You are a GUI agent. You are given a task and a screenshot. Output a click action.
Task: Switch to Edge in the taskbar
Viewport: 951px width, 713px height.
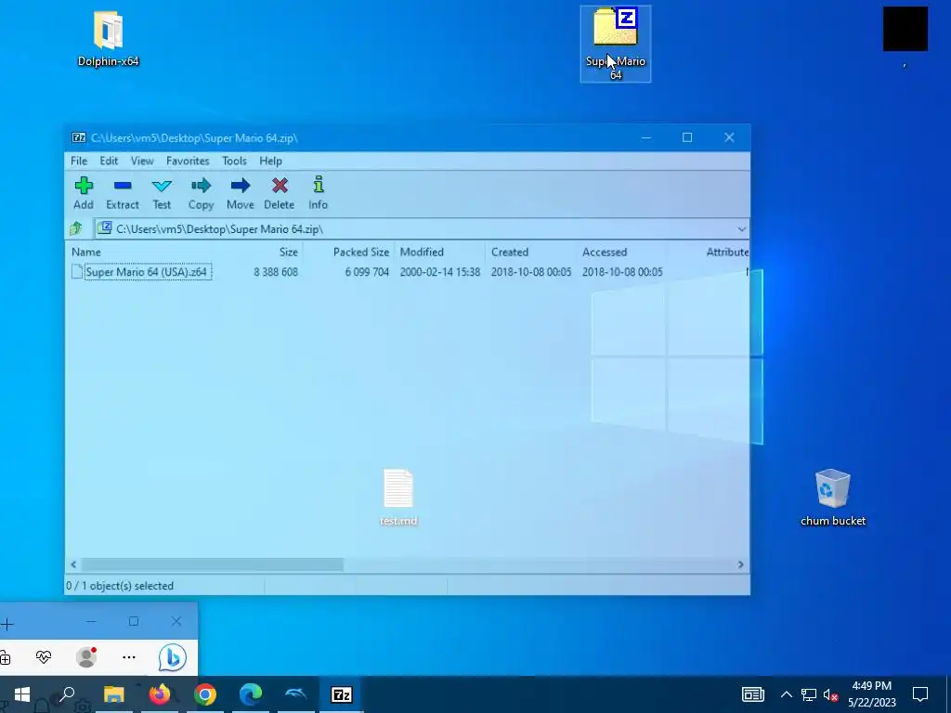click(251, 694)
